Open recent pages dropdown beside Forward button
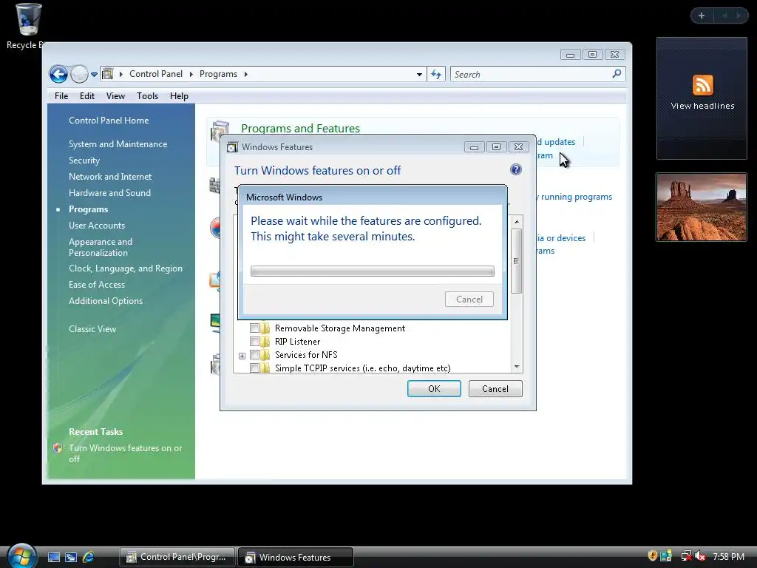757x568 pixels. tap(94, 75)
